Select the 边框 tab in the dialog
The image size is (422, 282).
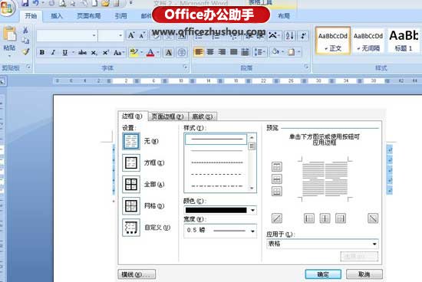(x=132, y=116)
